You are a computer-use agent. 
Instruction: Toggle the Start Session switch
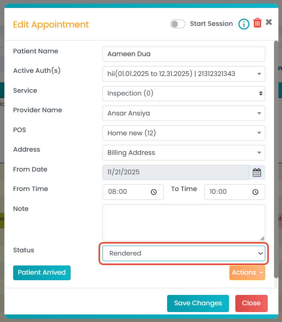tap(178, 24)
